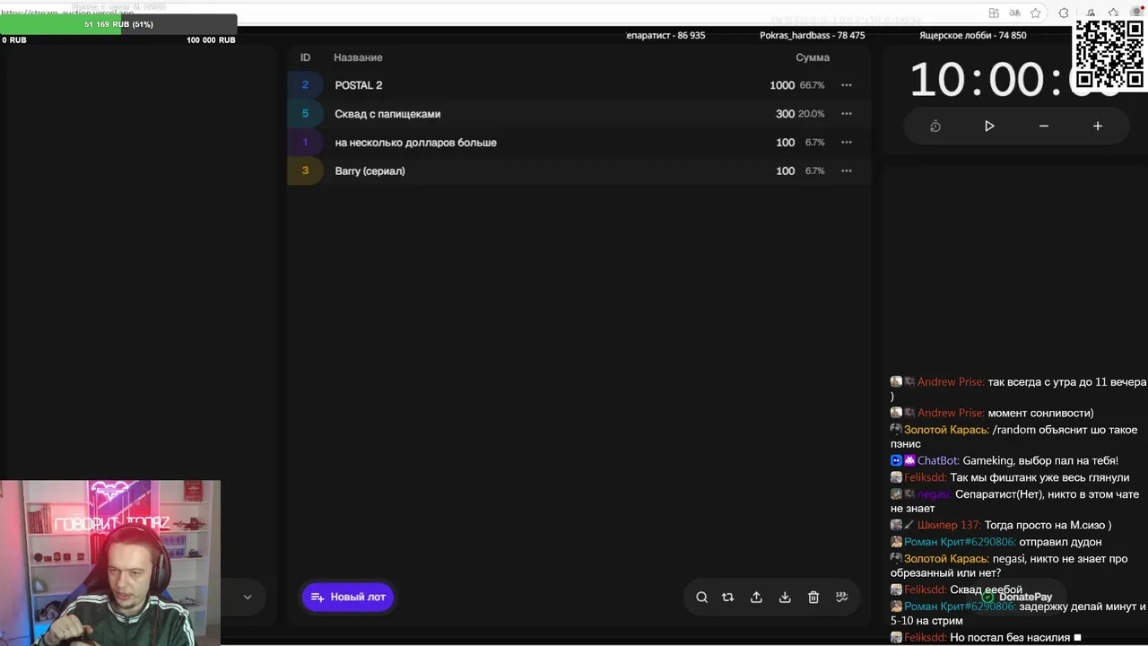Click the shuffle/repeat arrows icon
This screenshot has width=1148, height=646.
(727, 598)
